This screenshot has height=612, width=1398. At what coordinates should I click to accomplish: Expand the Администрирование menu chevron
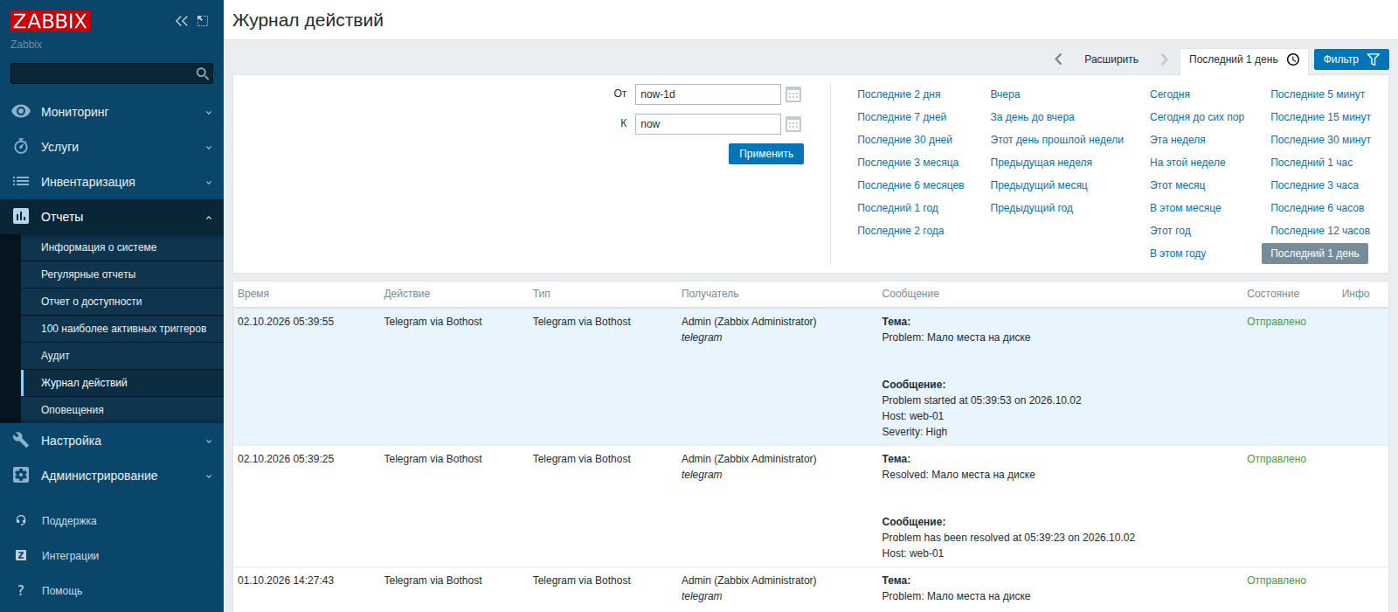pos(209,476)
